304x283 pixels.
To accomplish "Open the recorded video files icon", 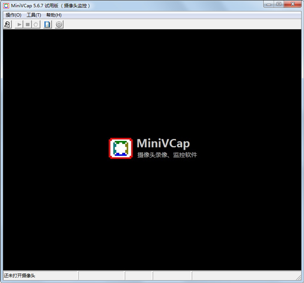I will tap(48, 24).
